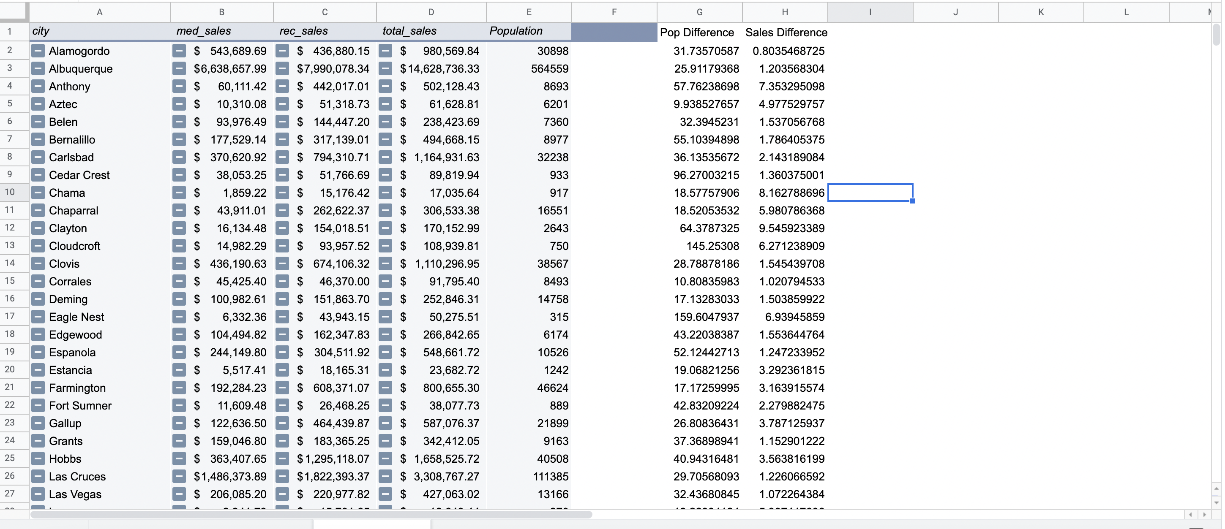This screenshot has height=529, width=1225.
Task: Click the minus icon beside Las Cruces
Action: point(38,477)
